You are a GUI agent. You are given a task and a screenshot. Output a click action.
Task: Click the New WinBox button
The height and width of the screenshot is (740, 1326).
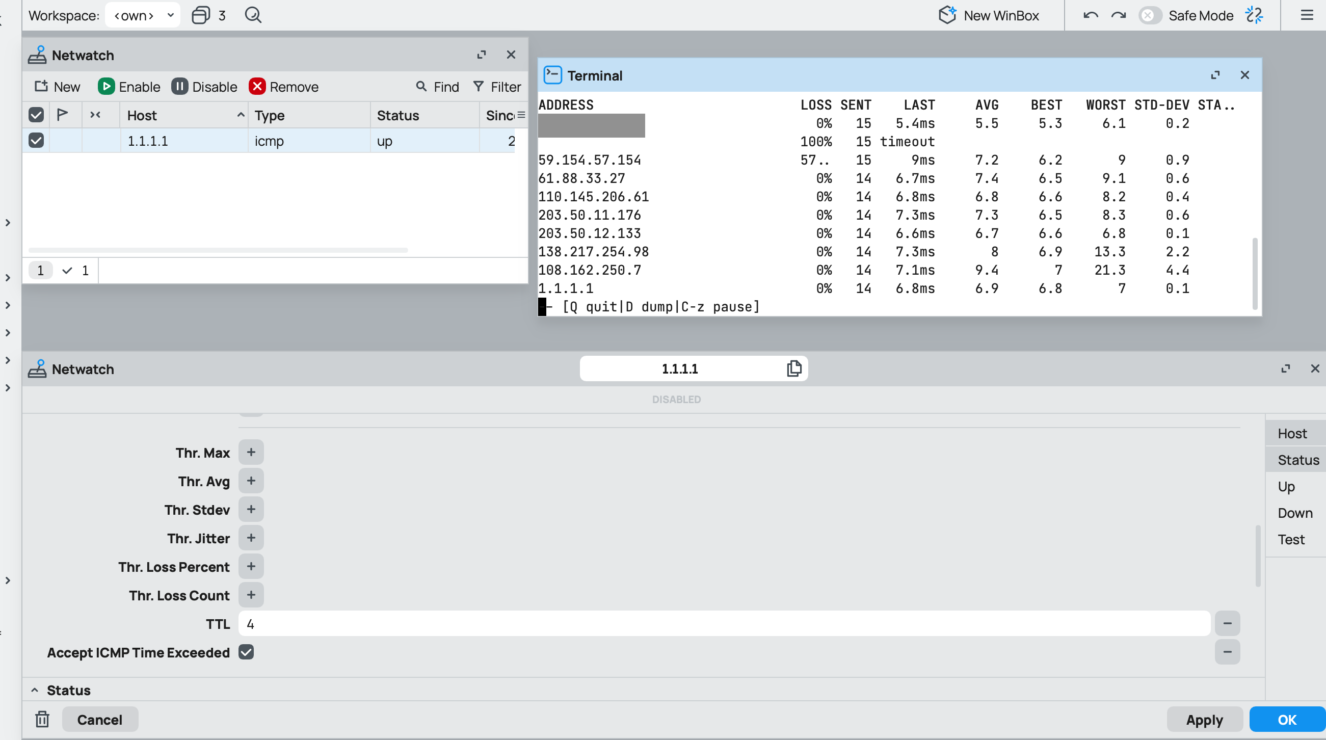(988, 15)
